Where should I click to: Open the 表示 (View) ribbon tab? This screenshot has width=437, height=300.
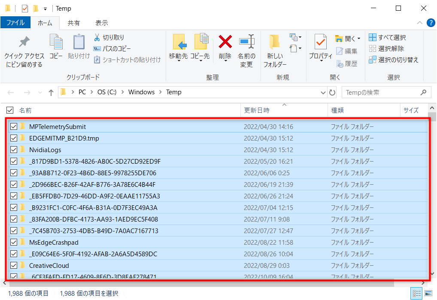(101, 23)
